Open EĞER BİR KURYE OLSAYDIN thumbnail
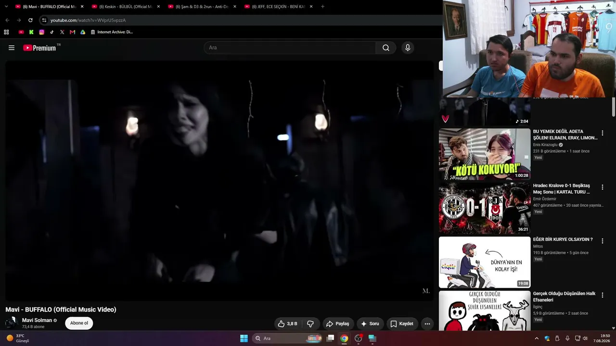 (x=485, y=262)
